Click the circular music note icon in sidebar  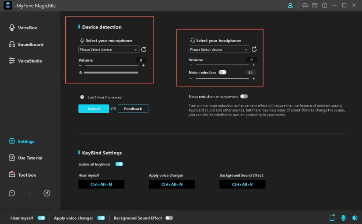pyautogui.click(x=47, y=193)
